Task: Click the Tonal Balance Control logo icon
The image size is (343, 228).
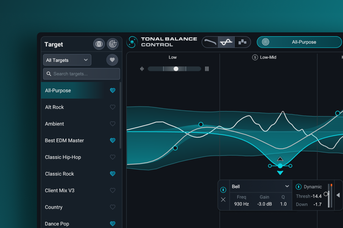Action: click(x=132, y=42)
